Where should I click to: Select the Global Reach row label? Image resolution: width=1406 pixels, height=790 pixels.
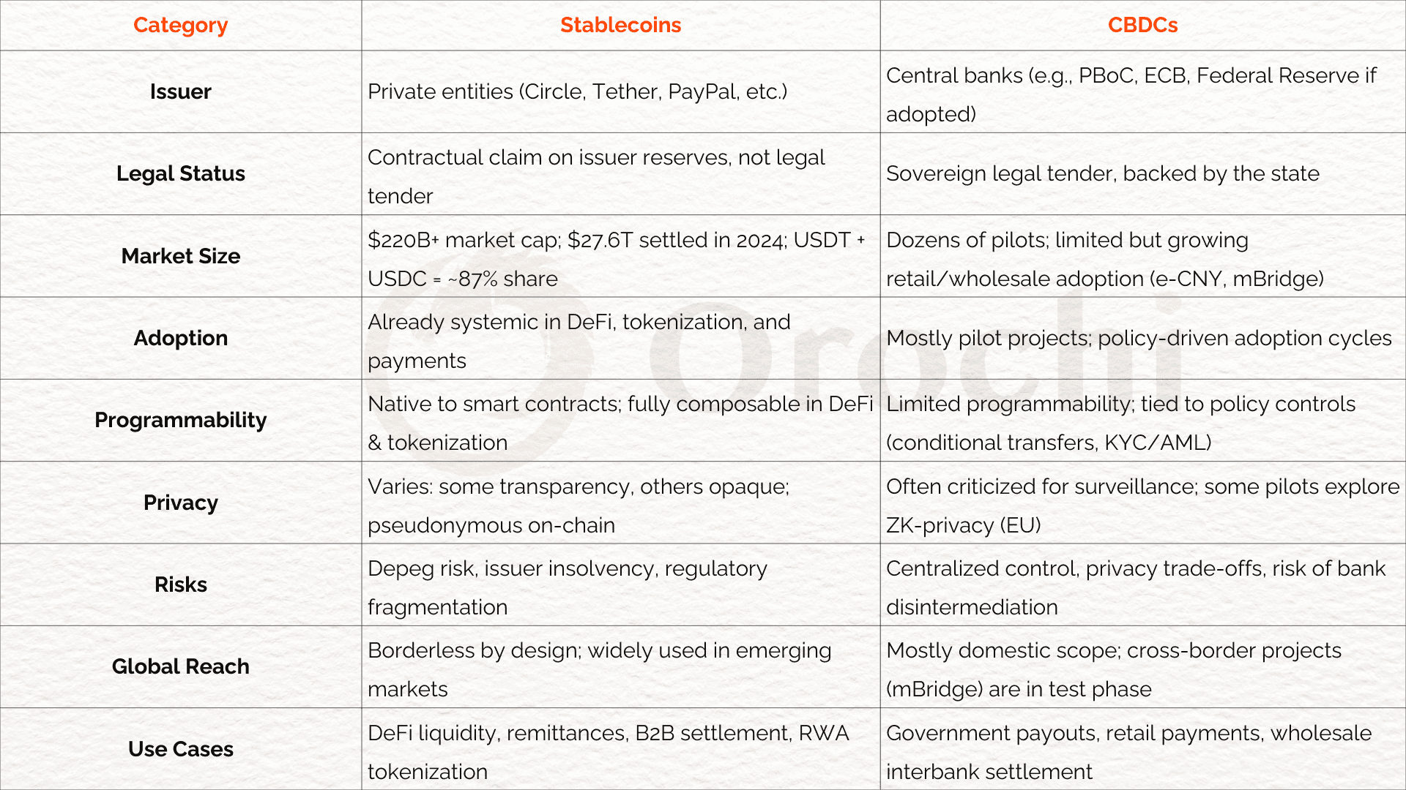click(180, 666)
